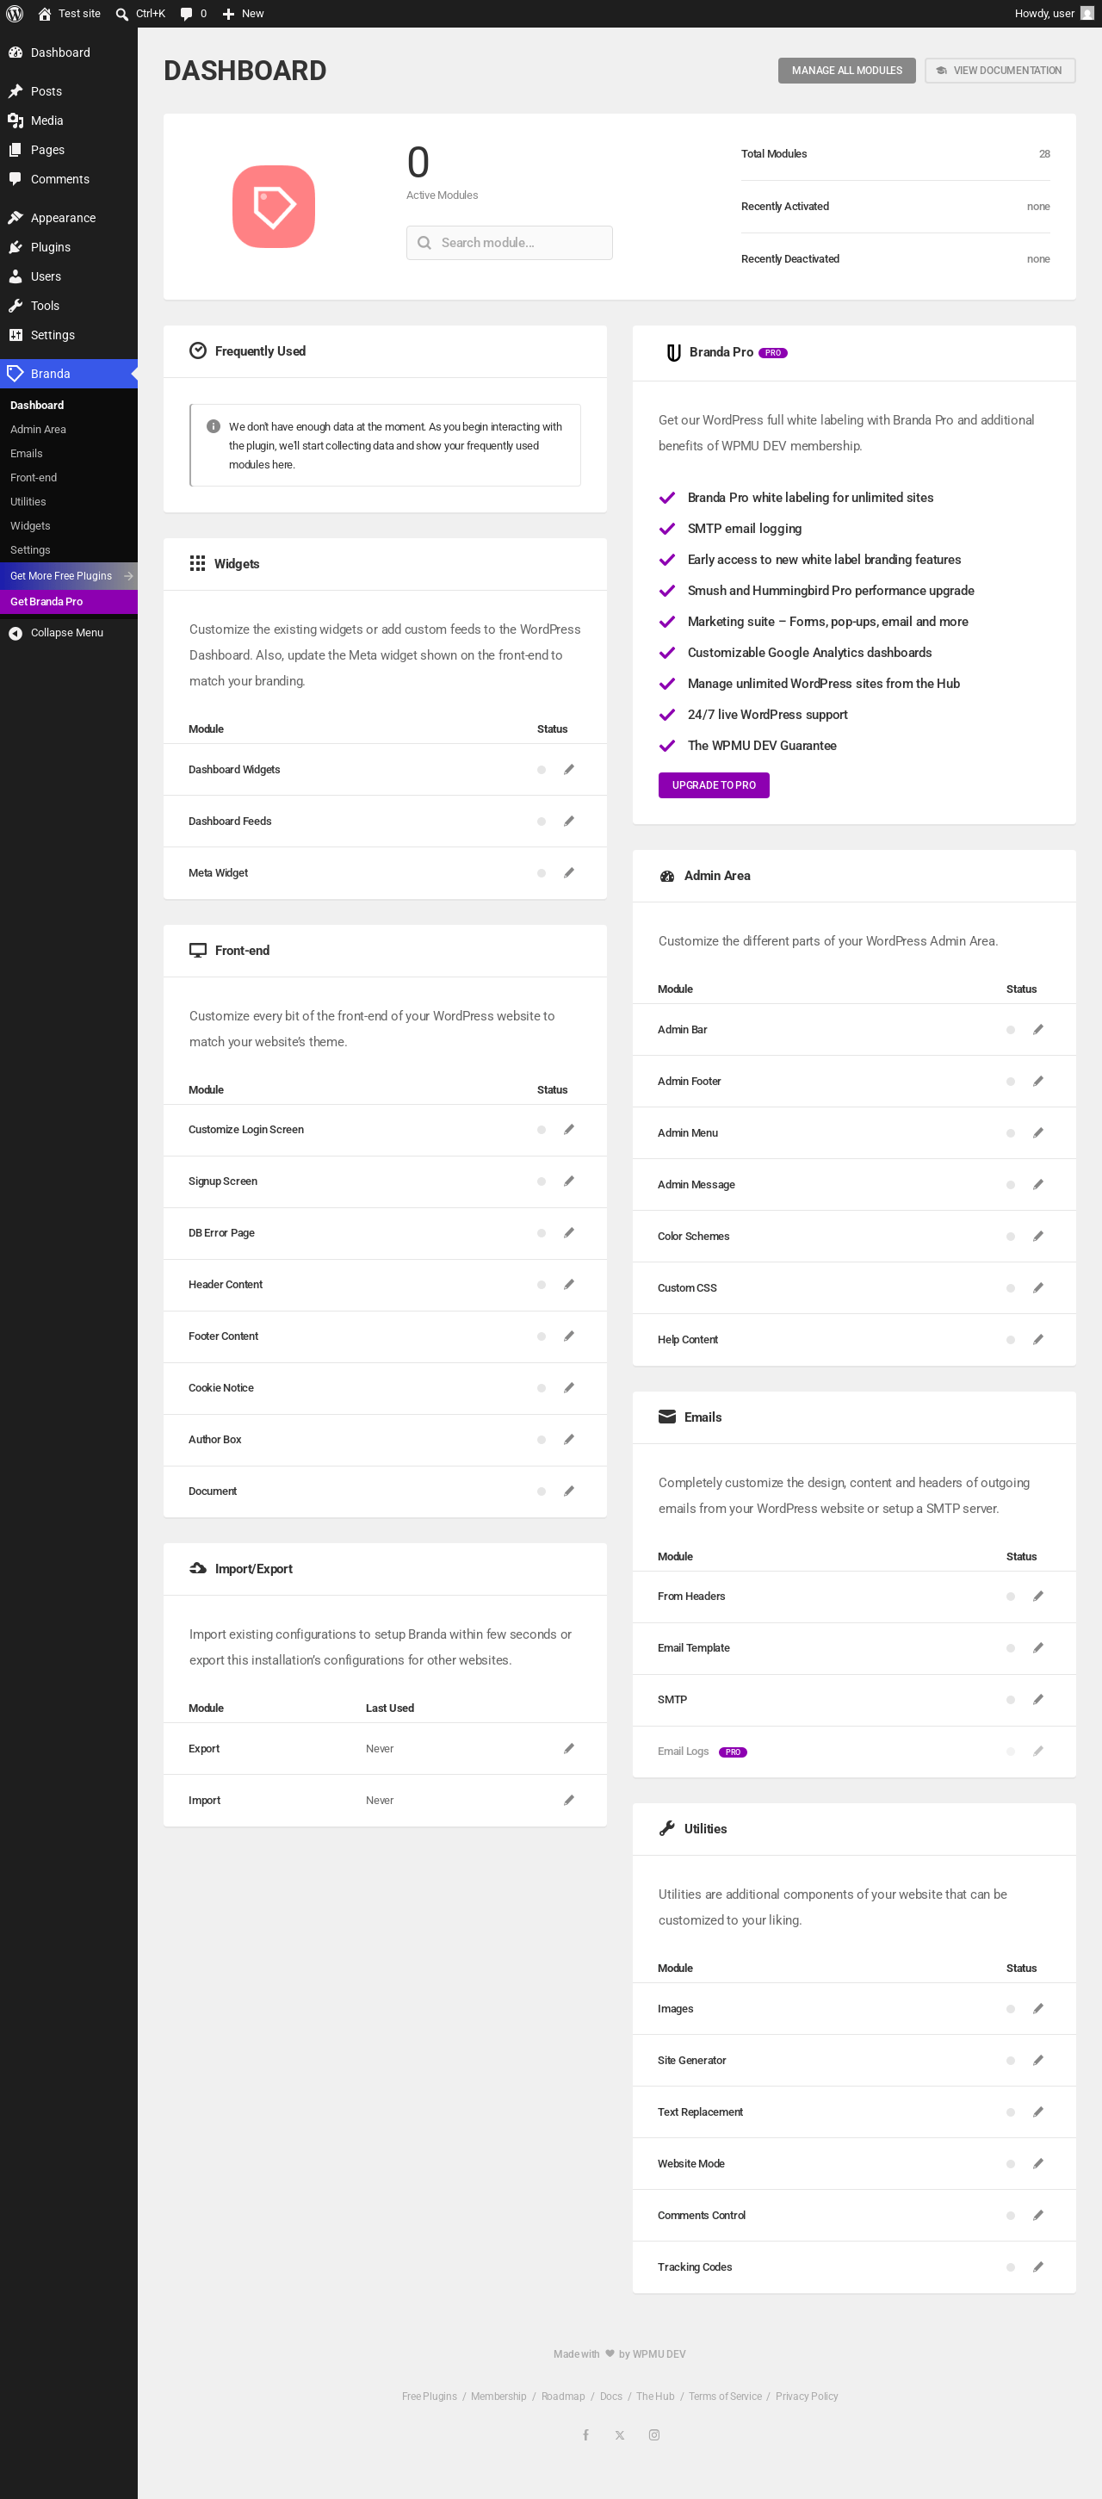Click the Website Mode status dot
The height and width of the screenshot is (2499, 1102).
[1011, 2163]
